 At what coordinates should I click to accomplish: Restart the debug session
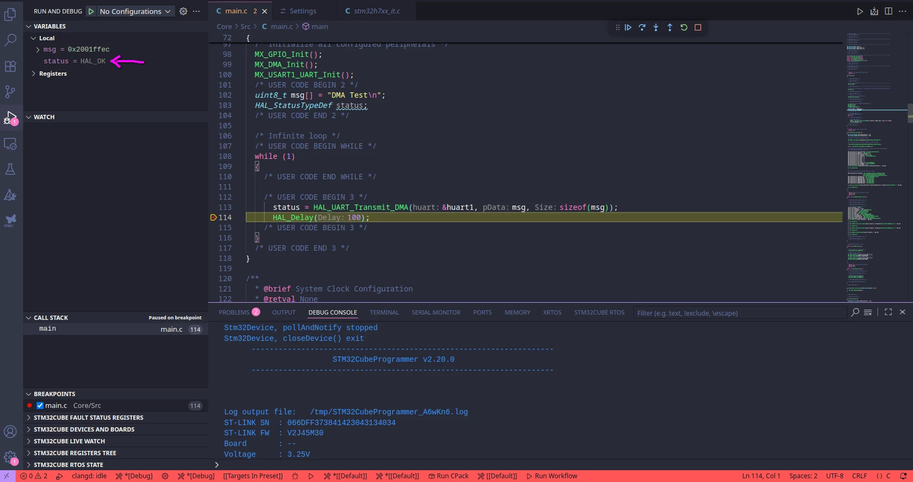[684, 27]
